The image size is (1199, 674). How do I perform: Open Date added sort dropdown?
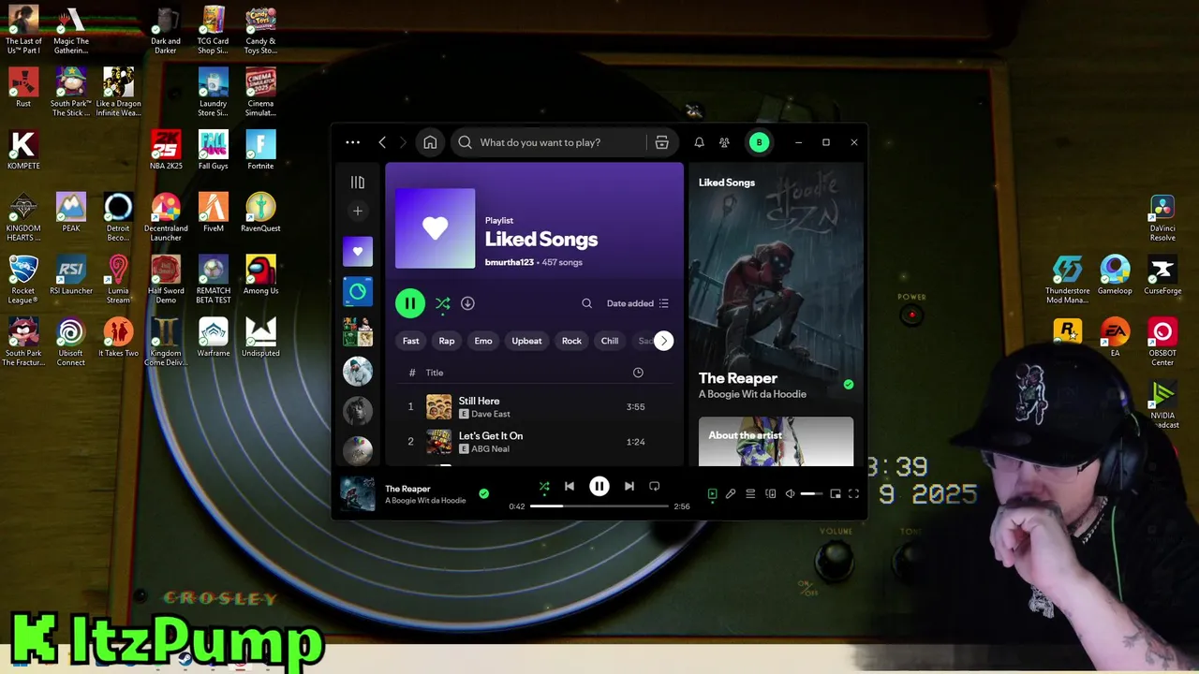tap(638, 303)
